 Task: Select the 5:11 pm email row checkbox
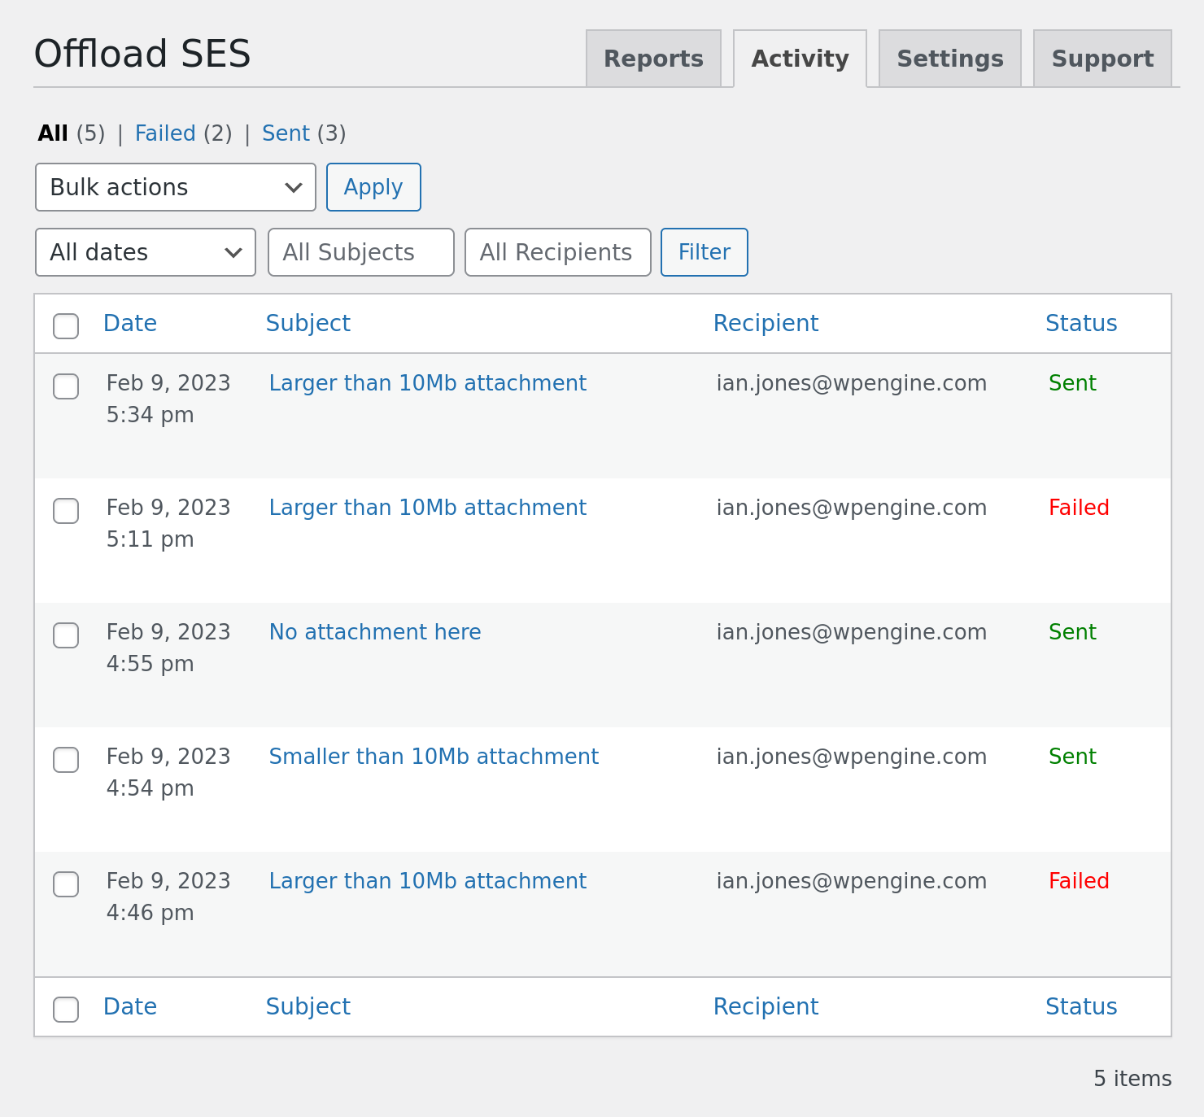pyautogui.click(x=66, y=510)
